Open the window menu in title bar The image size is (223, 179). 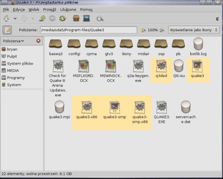(4, 2)
